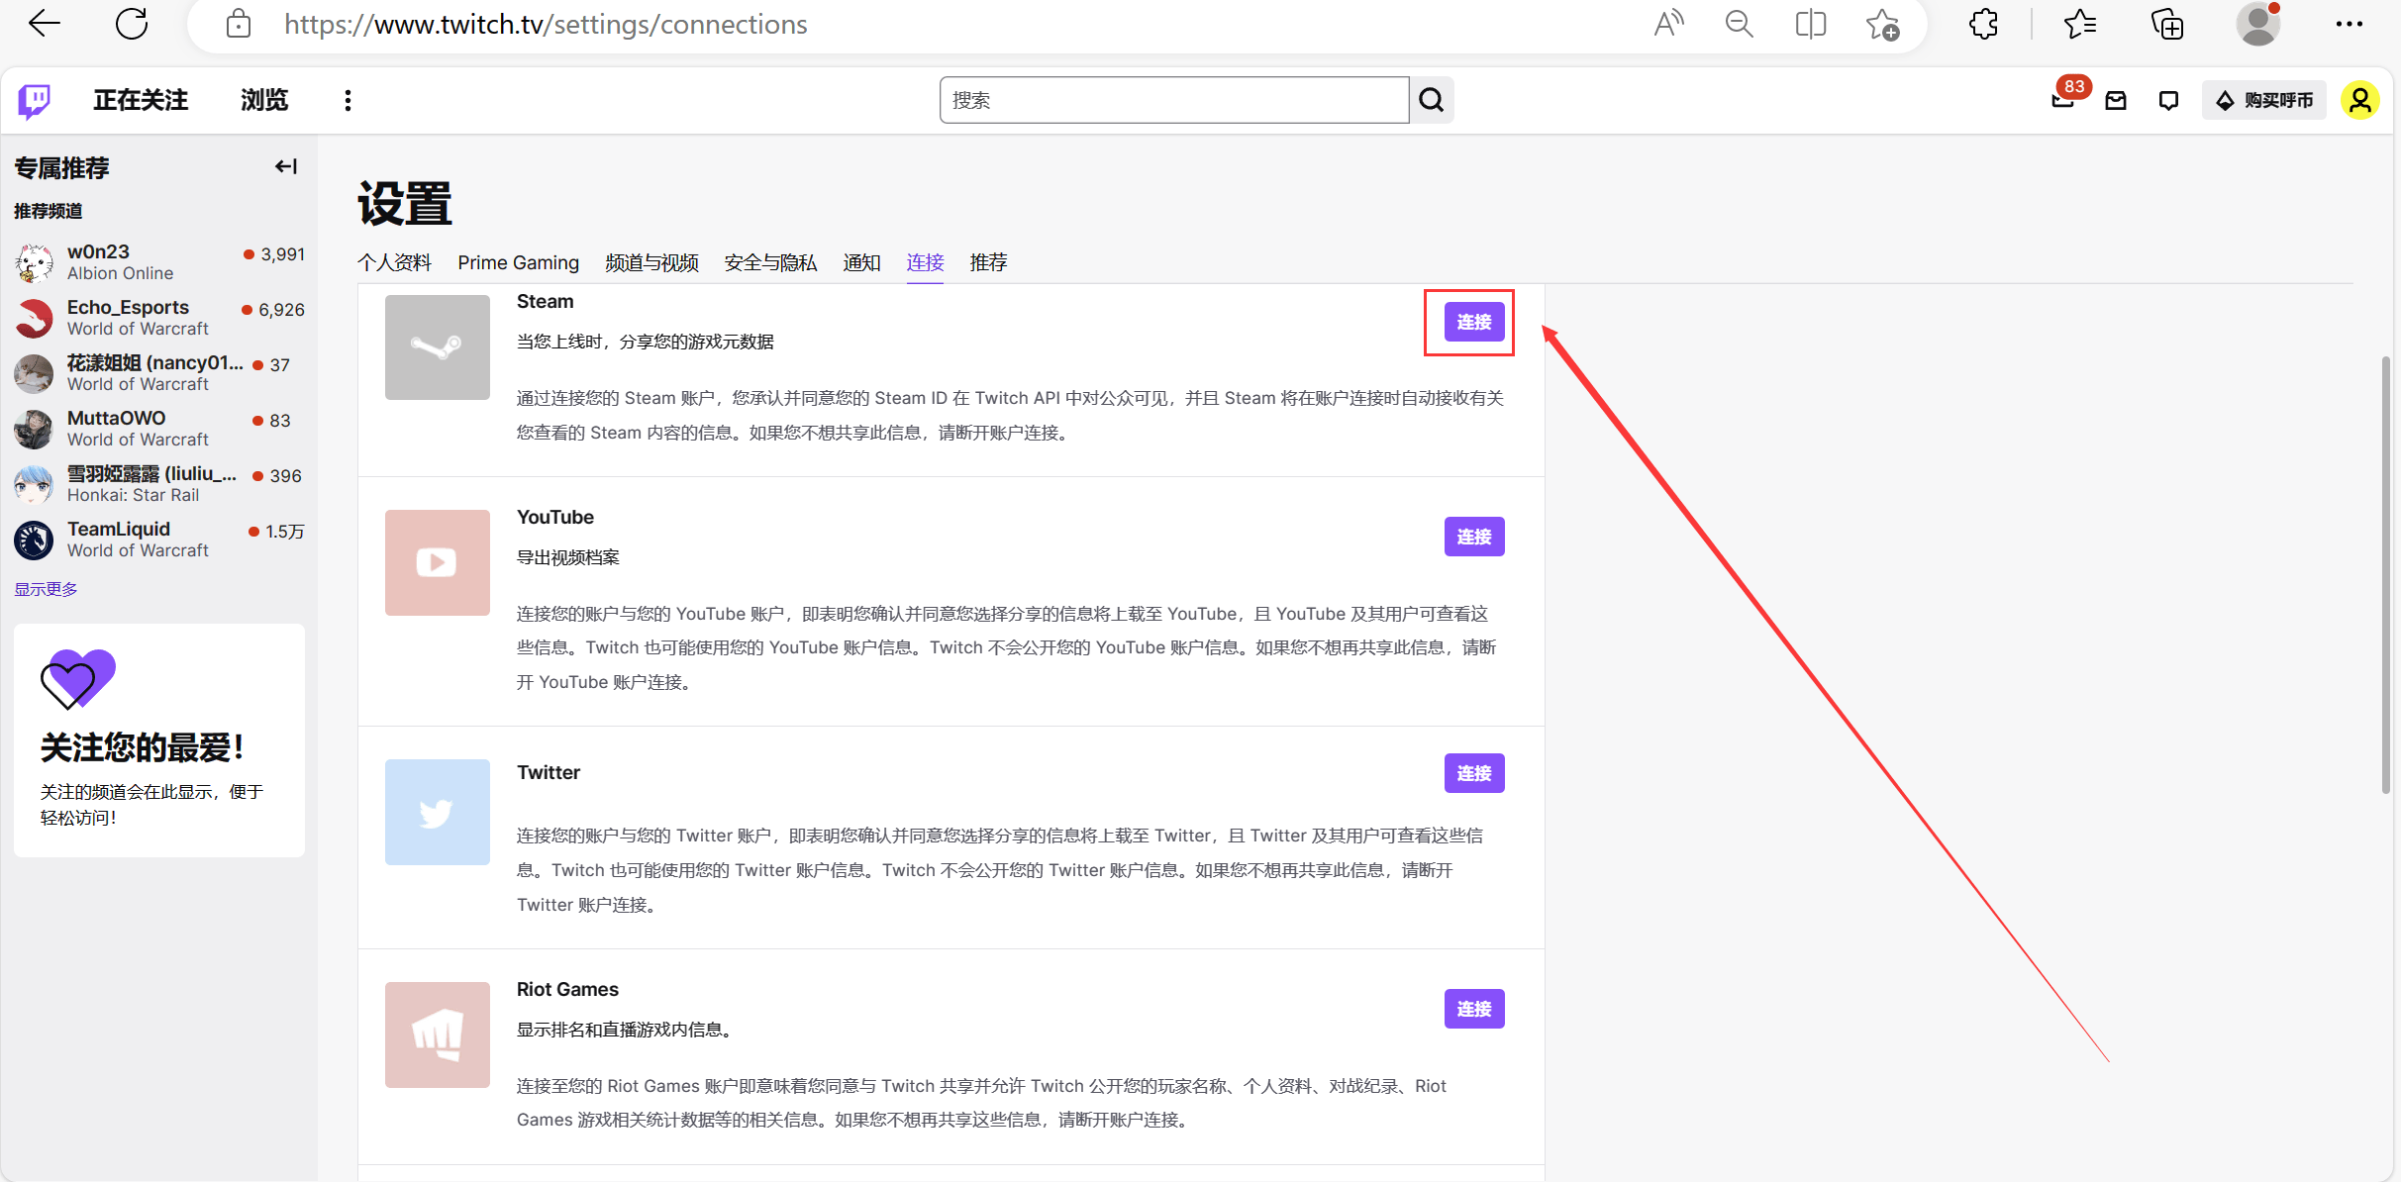
Task: Open the yellow profile avatar menu
Action: click(x=2360, y=100)
